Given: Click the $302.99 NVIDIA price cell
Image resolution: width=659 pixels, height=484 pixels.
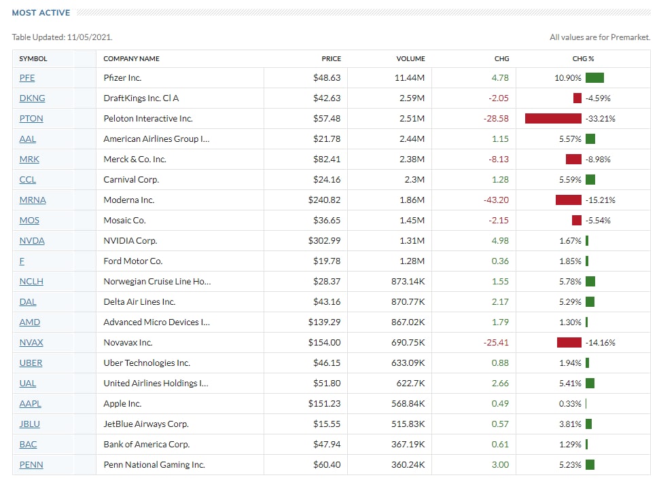Looking at the screenshot, I should [325, 240].
